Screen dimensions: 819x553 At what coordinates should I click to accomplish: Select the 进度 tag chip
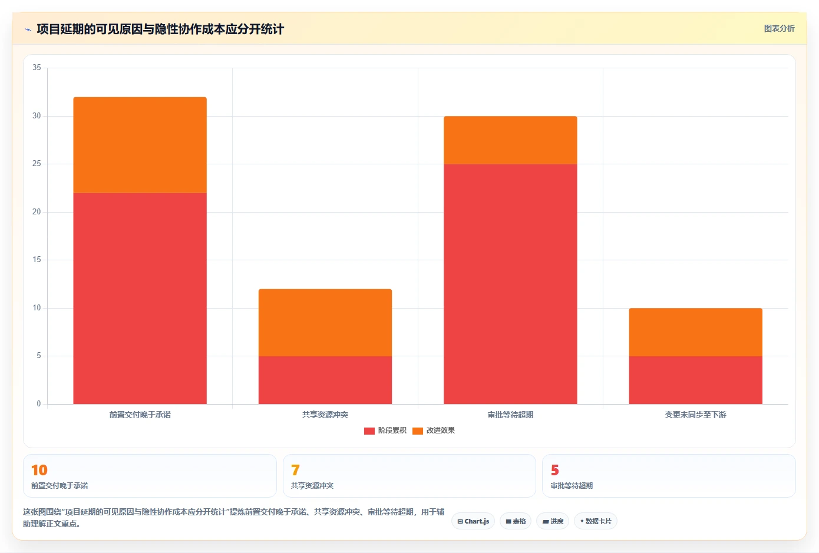[553, 521]
